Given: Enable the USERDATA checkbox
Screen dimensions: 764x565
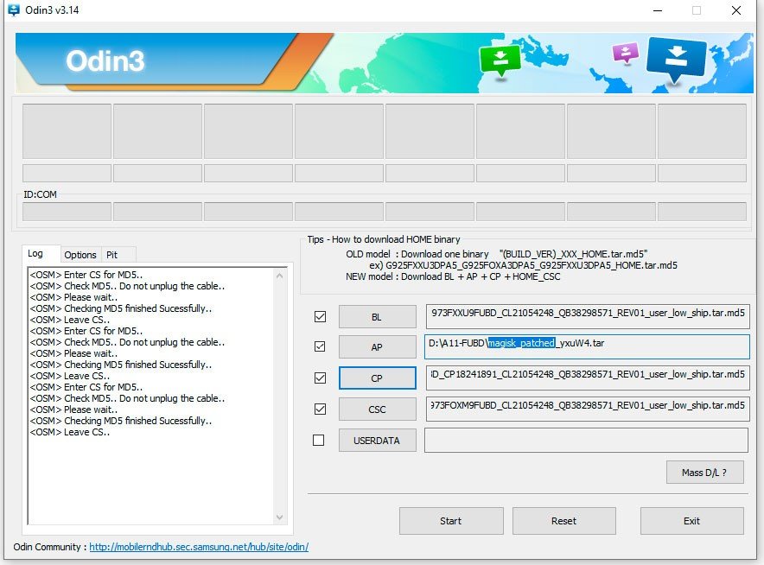Looking at the screenshot, I should (319, 441).
